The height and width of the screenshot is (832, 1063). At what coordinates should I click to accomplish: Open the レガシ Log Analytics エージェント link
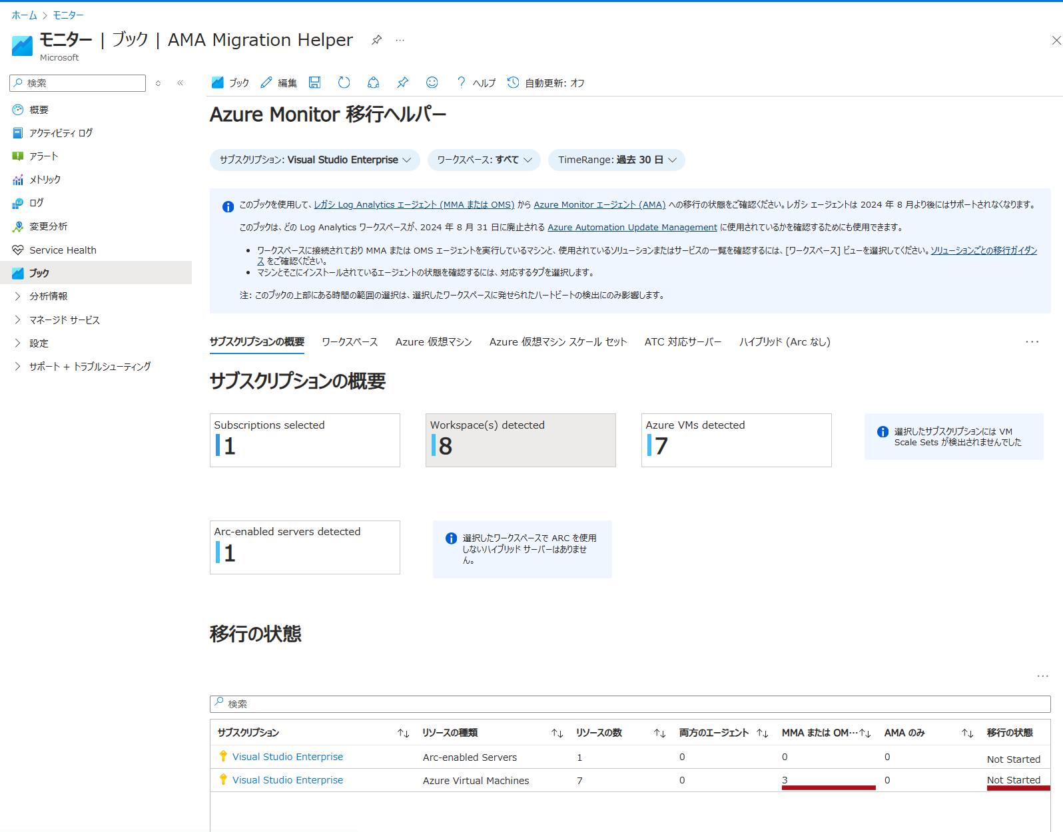tap(414, 204)
